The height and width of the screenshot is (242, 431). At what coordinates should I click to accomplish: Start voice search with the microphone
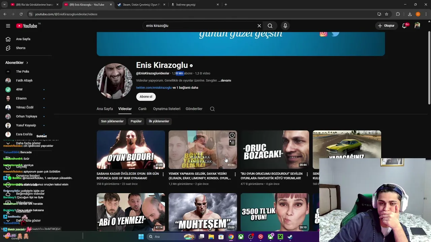coord(285,26)
